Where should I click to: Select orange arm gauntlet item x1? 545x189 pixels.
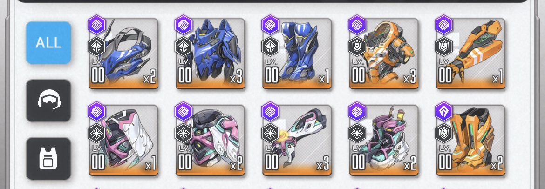pos(470,54)
